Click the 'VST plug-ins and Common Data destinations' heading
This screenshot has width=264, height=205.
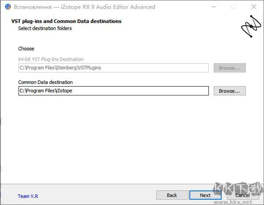tap(66, 21)
